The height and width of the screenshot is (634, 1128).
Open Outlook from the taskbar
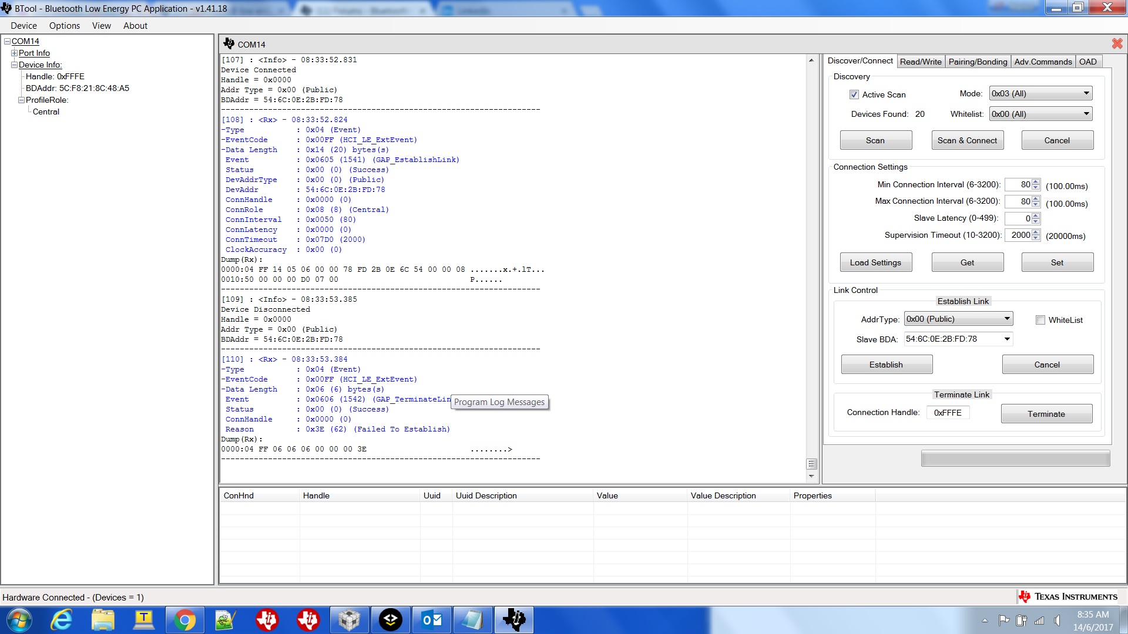431,619
